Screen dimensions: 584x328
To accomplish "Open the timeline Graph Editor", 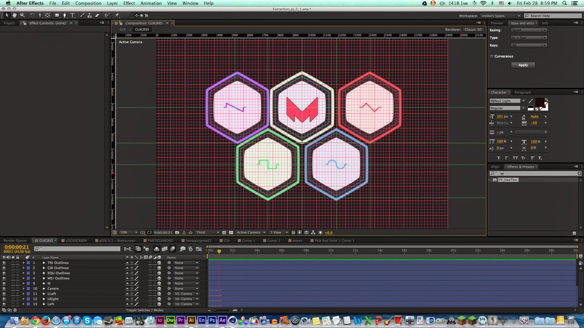I will [x=199, y=249].
